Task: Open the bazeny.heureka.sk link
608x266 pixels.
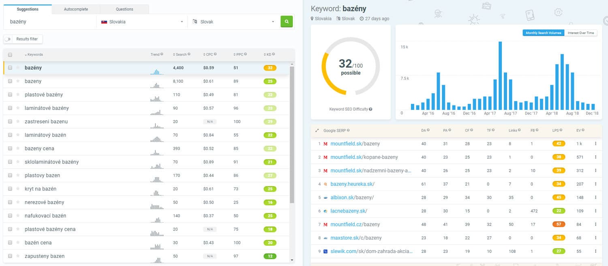Action: (353, 184)
